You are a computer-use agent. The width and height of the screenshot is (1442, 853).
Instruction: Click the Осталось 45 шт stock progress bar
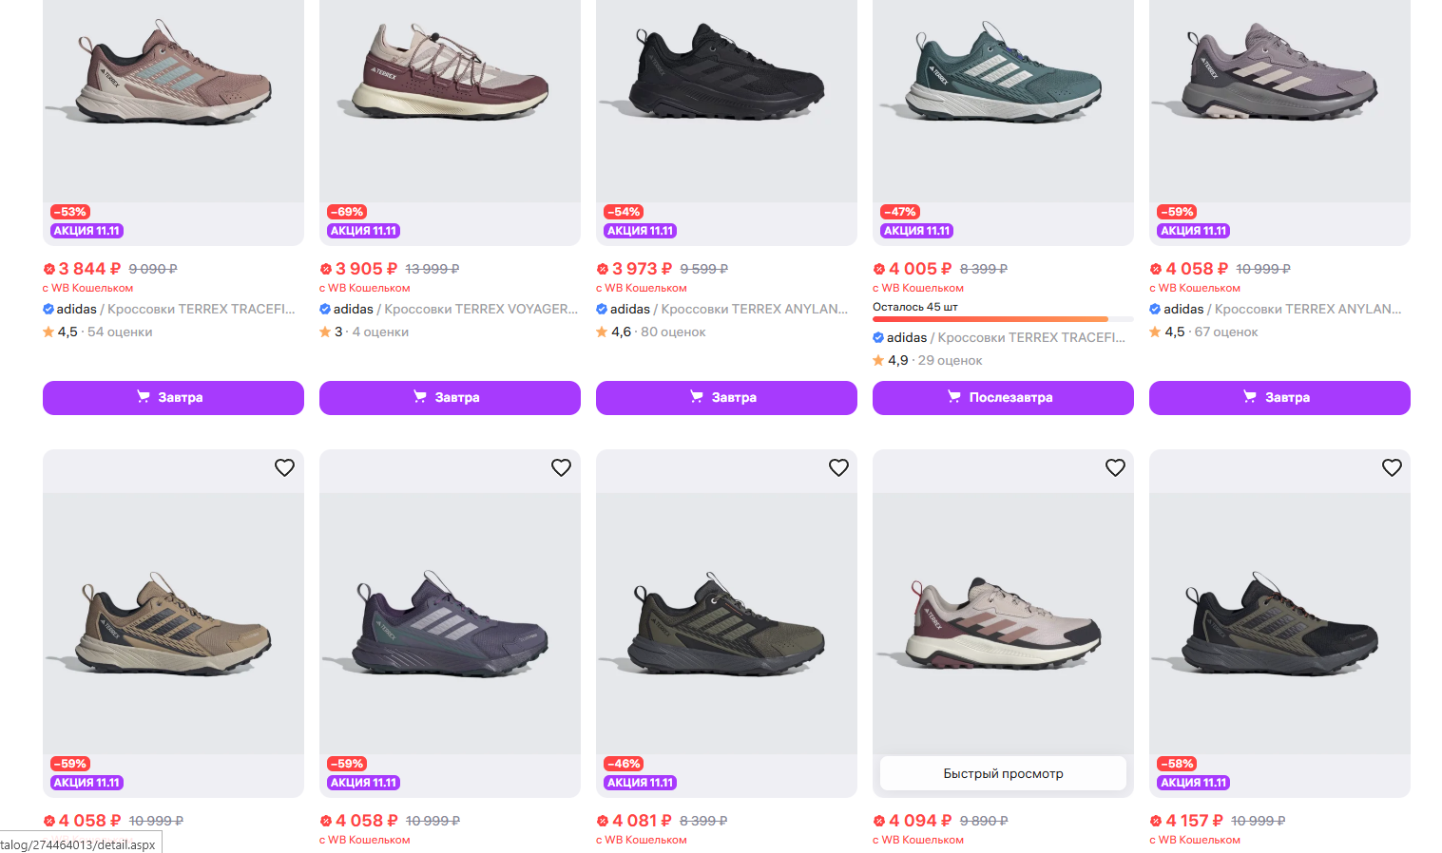pos(1003,319)
